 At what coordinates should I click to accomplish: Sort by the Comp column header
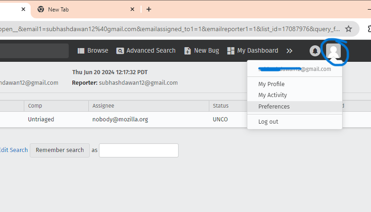point(35,106)
